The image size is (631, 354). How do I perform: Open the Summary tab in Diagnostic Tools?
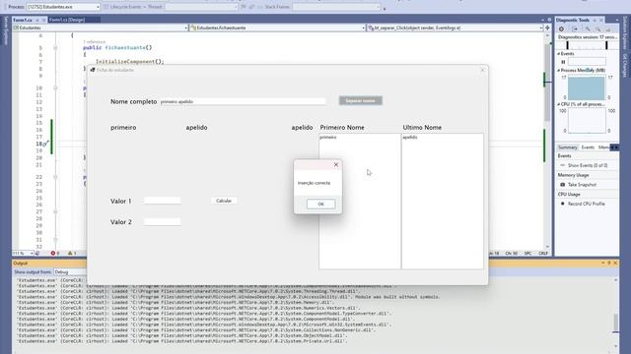[x=568, y=147]
